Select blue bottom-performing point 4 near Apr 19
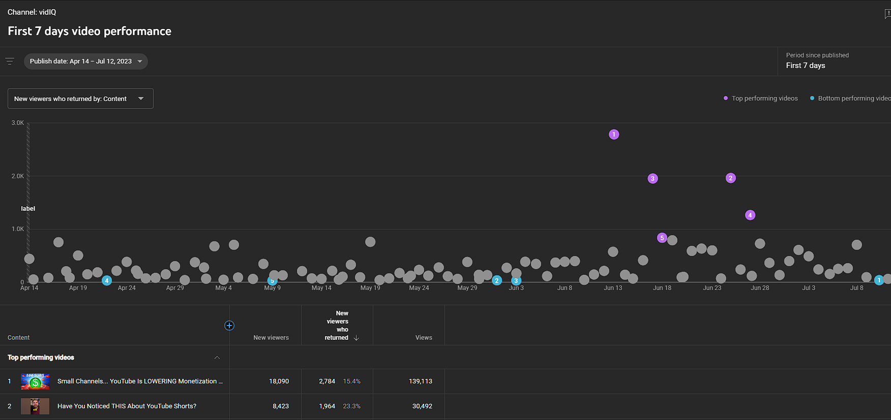This screenshot has height=420, width=891. [107, 281]
